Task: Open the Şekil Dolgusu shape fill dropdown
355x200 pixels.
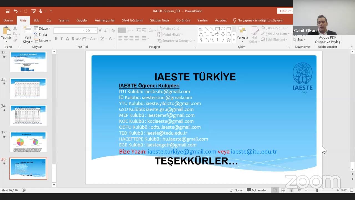Action: coord(275,28)
